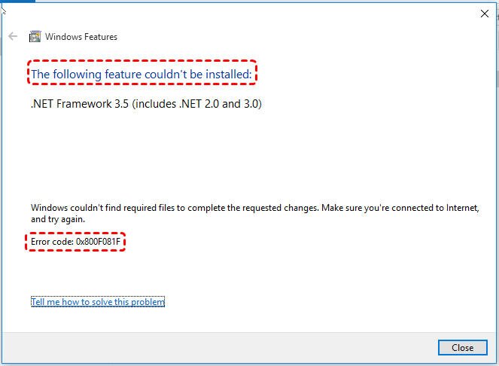Screen dimensions: 499x366
Task: Click the blank area right of the error code
Action: 301,242
